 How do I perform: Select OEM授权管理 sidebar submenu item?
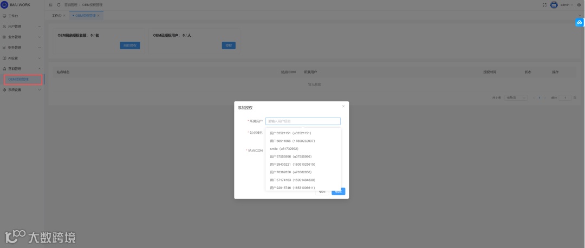coord(22,79)
